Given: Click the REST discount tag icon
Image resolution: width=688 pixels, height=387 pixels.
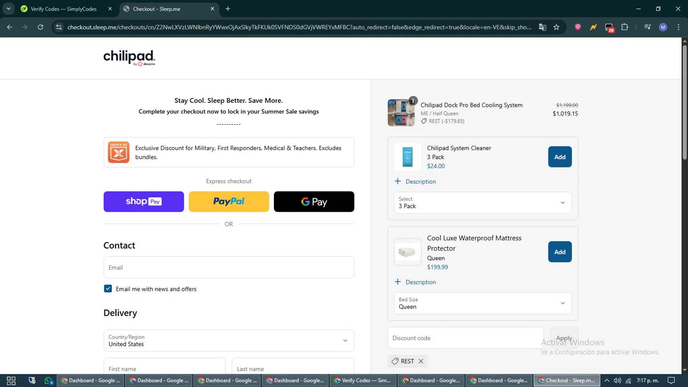Looking at the screenshot, I should 395,361.
